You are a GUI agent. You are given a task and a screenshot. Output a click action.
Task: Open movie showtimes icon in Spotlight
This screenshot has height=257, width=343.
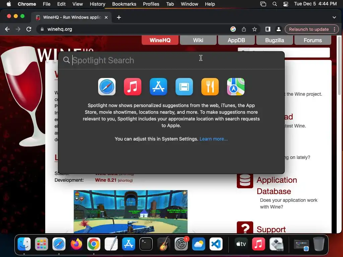pos(184,87)
